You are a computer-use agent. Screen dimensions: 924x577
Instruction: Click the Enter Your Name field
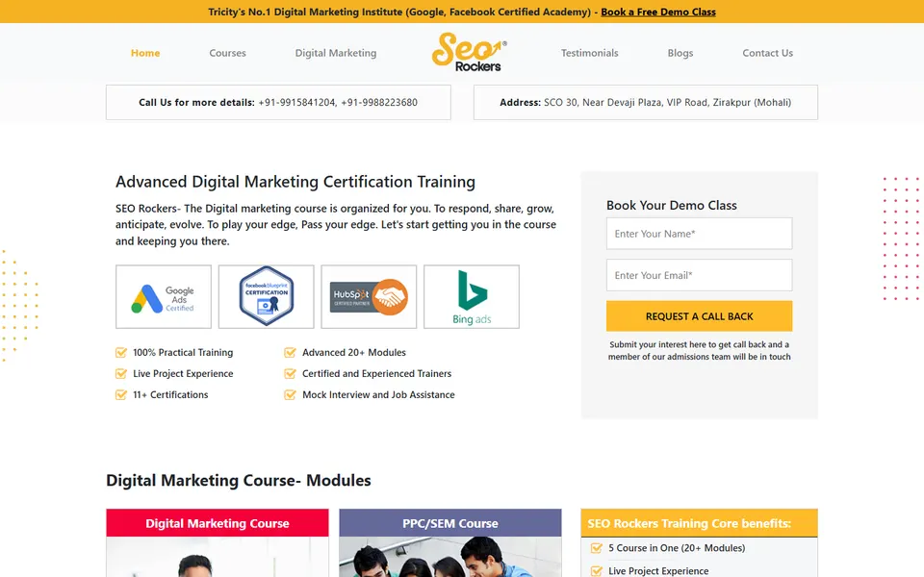pyautogui.click(x=699, y=234)
